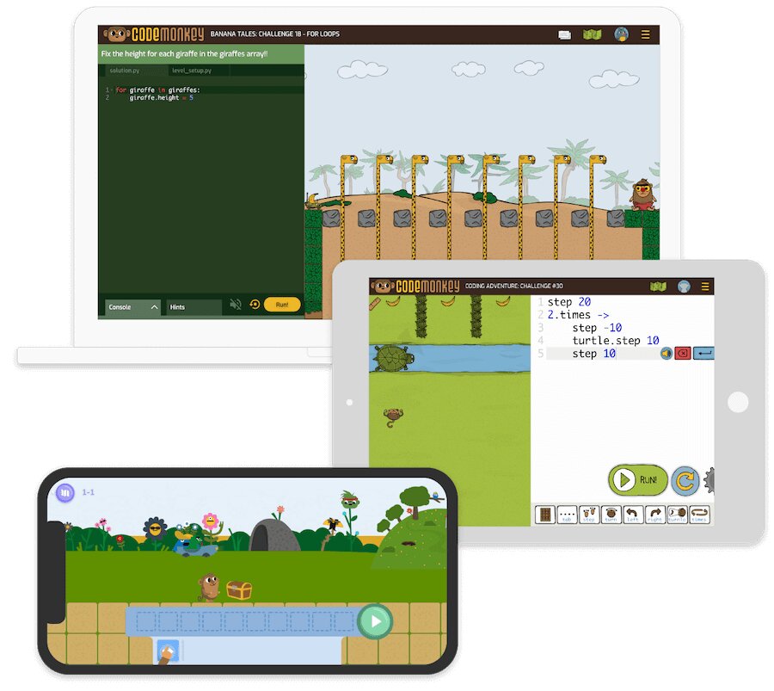Select the step block in the phone tray
The image size is (774, 691).
click(x=168, y=651)
